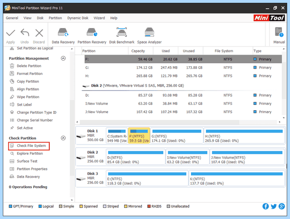The width and height of the screenshot is (290, 219).
Task: Click the Undo arrow icon
Action: [25, 33]
